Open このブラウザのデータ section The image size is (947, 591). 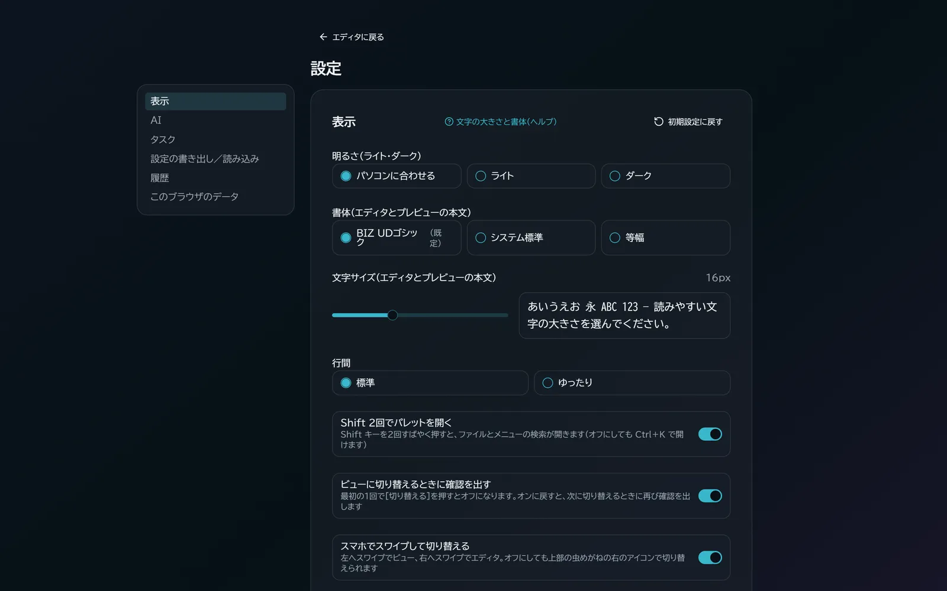pos(215,196)
